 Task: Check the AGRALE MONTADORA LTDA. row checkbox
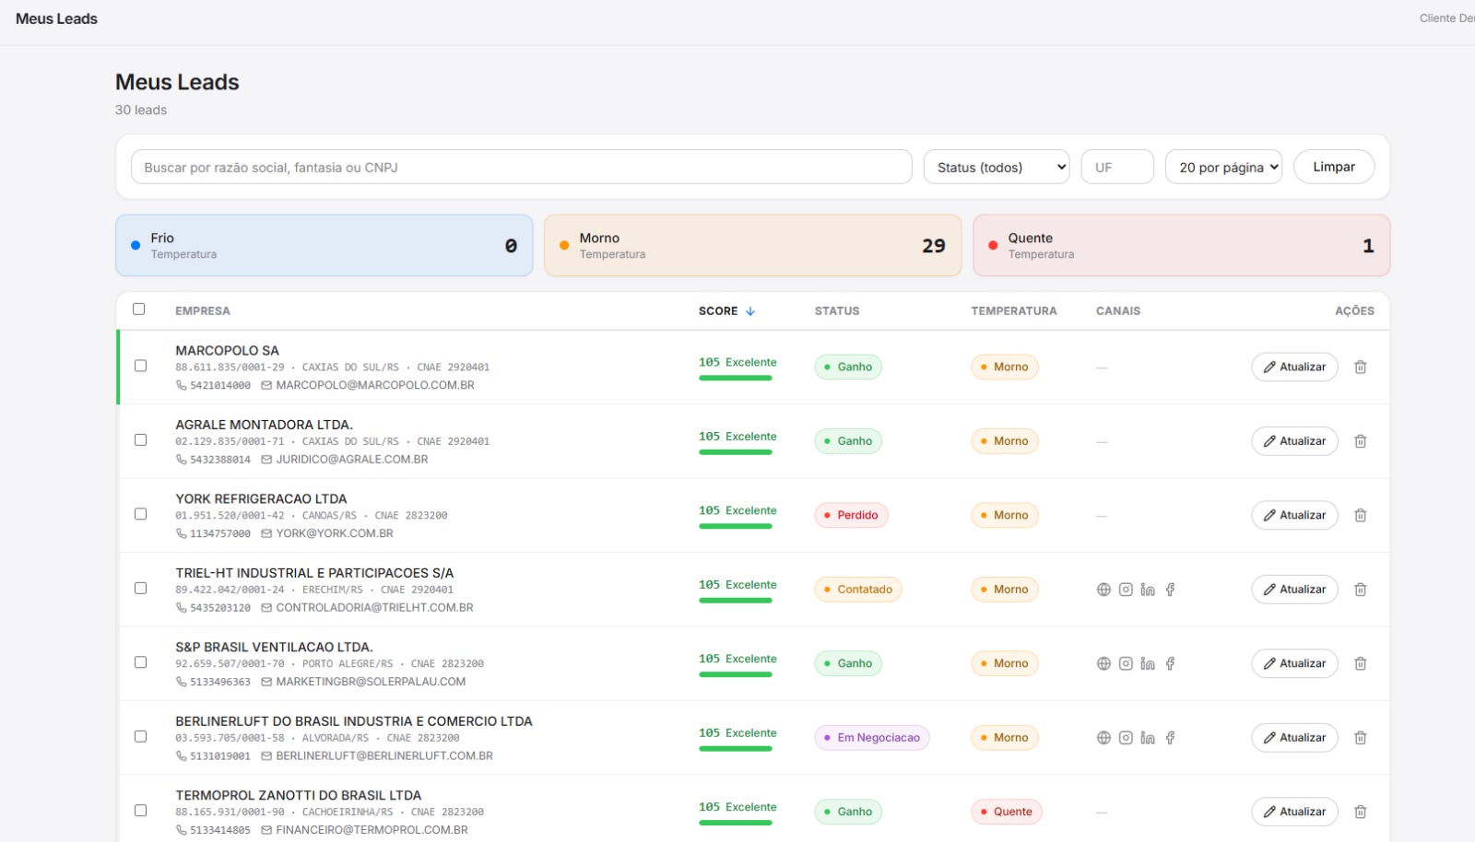click(x=141, y=440)
